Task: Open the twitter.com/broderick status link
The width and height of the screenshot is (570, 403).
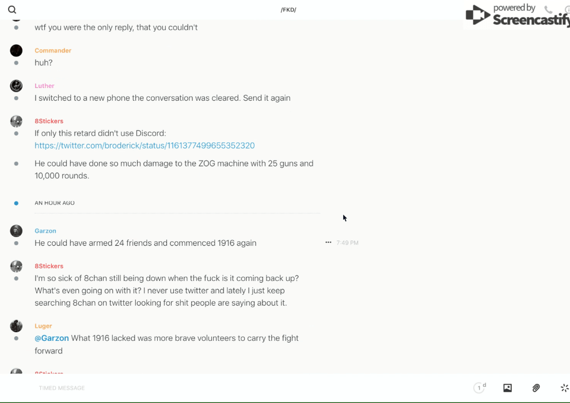Action: (145, 146)
